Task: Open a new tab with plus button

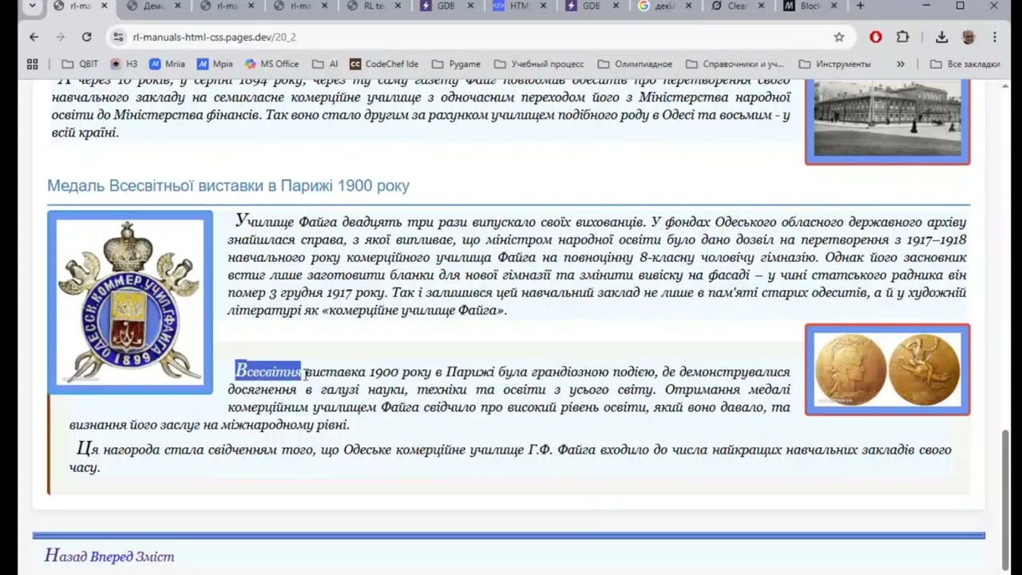Action: point(860,6)
